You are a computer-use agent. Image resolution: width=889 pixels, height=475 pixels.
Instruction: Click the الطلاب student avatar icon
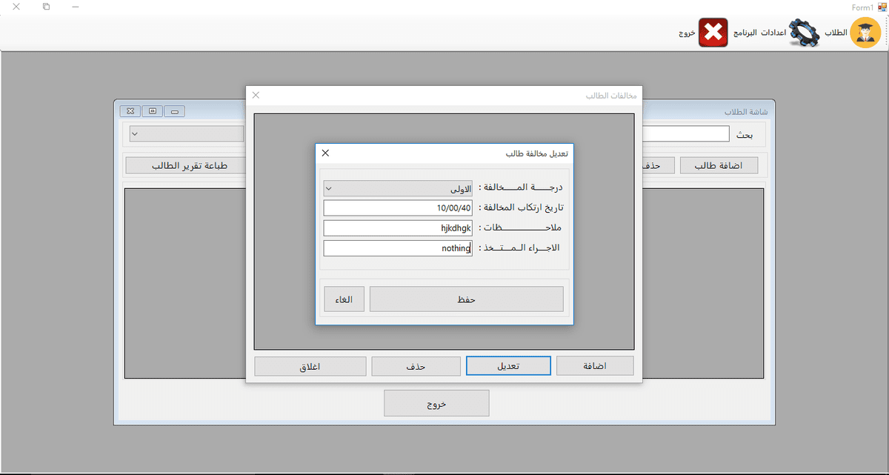(865, 33)
